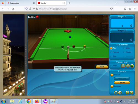Viewport: 138px width, 104px height.
Task: Select the Snooker browser tab
Action: 52,3
